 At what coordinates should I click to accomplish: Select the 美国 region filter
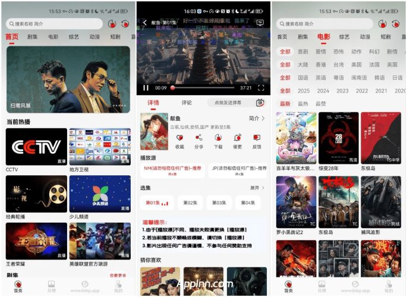356,65
